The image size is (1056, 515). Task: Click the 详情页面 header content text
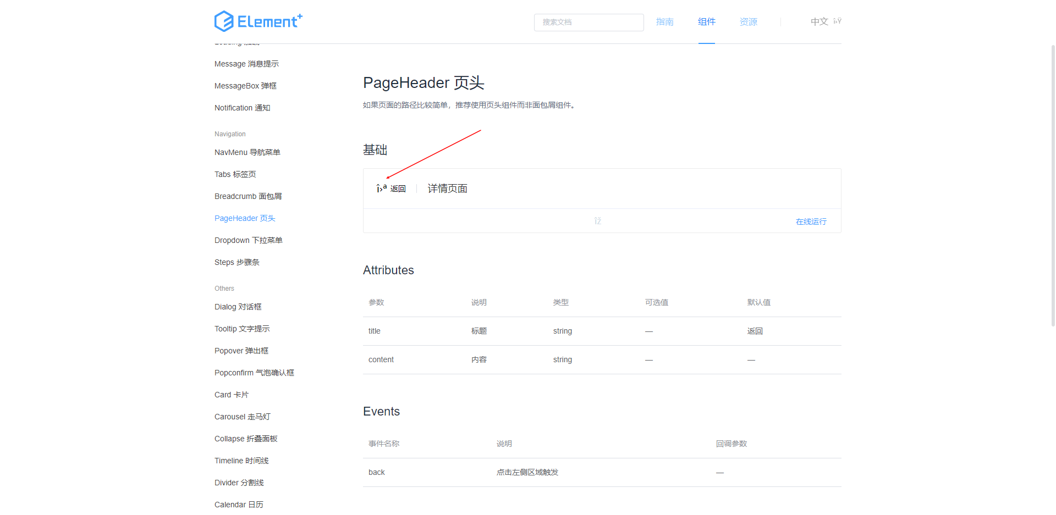coord(447,189)
